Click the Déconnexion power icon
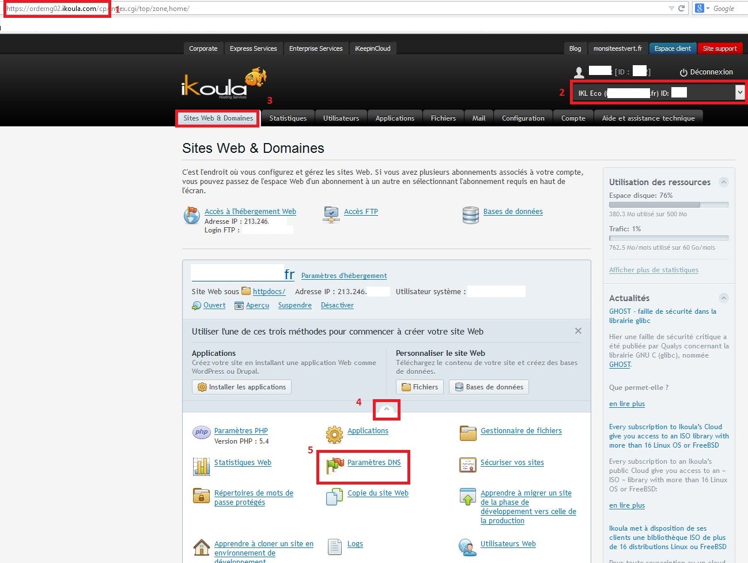This screenshot has width=748, height=563. click(684, 72)
